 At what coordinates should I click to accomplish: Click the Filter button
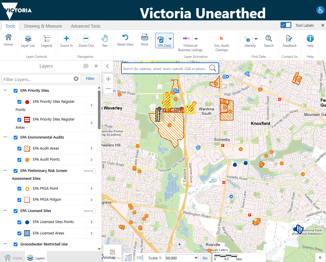tap(90, 78)
